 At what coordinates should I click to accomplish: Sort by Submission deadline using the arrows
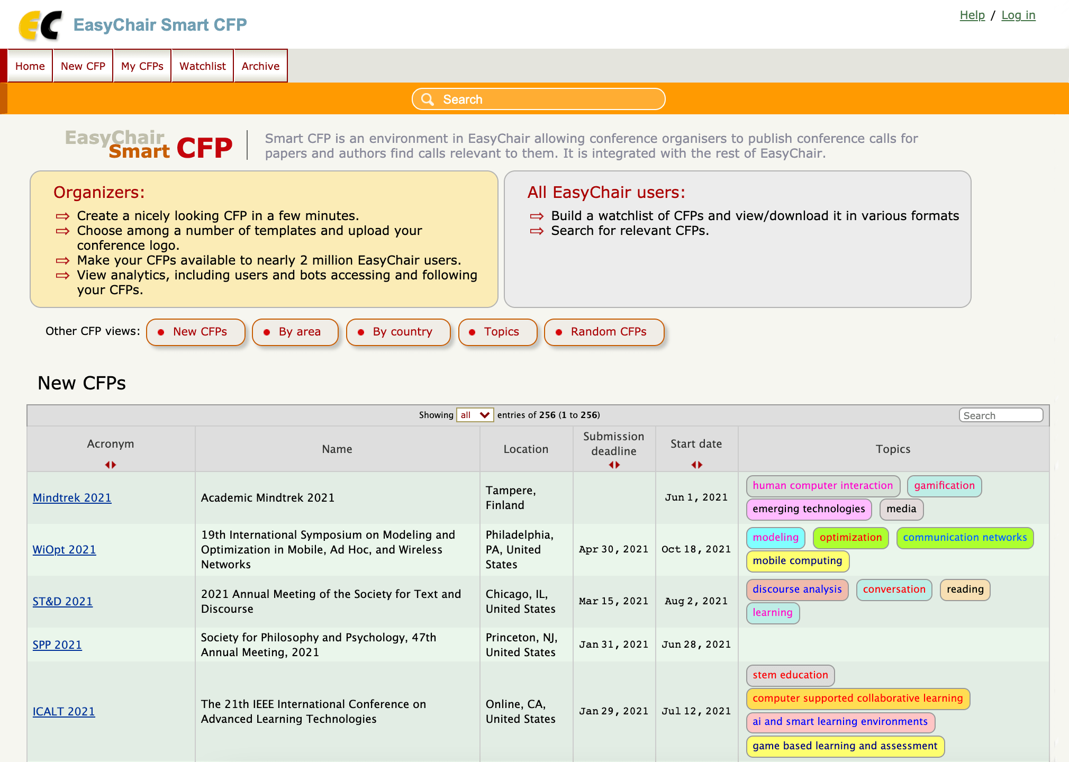tap(614, 465)
